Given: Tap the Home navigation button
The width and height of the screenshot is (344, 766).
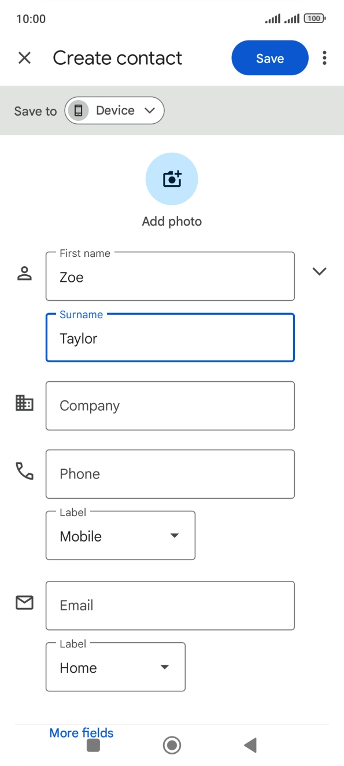Looking at the screenshot, I should [172, 745].
